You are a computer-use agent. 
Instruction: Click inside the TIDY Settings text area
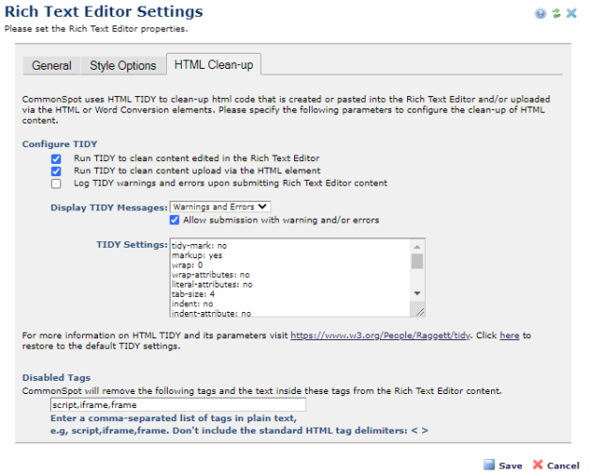[x=283, y=278]
